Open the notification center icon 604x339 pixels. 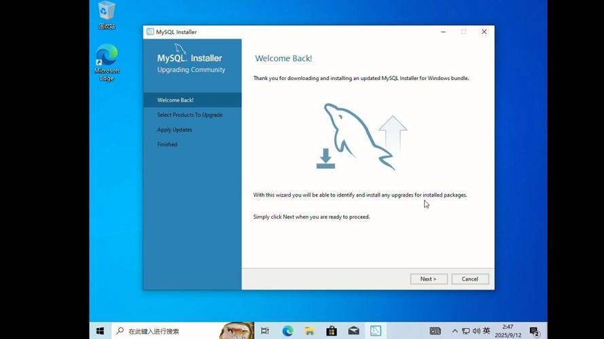(534, 331)
